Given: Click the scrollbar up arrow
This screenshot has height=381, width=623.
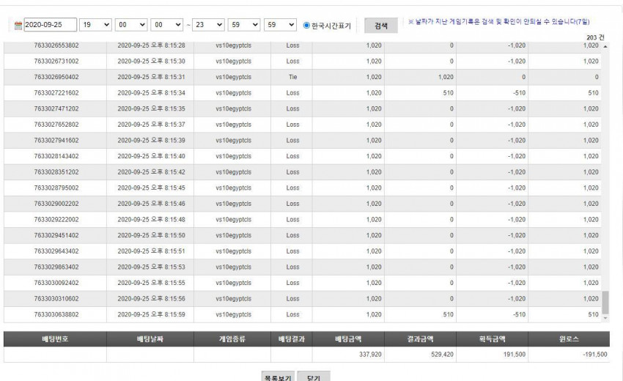Looking at the screenshot, I should pos(605,46).
